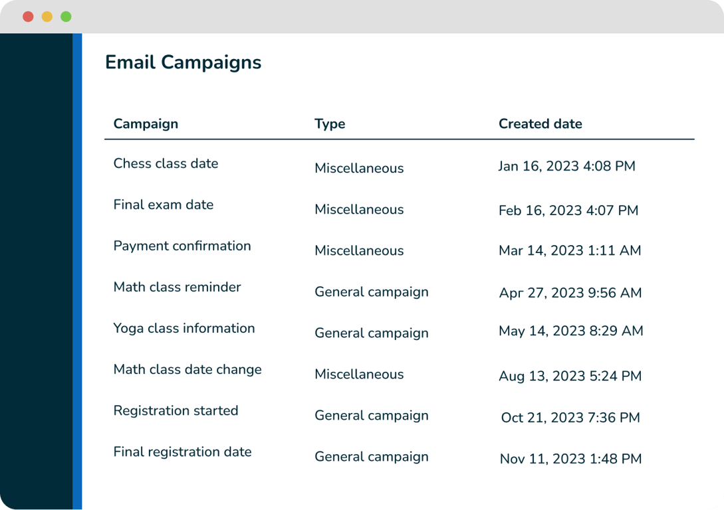Click Miscellaneous type for Payment confirmation row
Viewport: 724px width, 510px height.
click(x=359, y=251)
